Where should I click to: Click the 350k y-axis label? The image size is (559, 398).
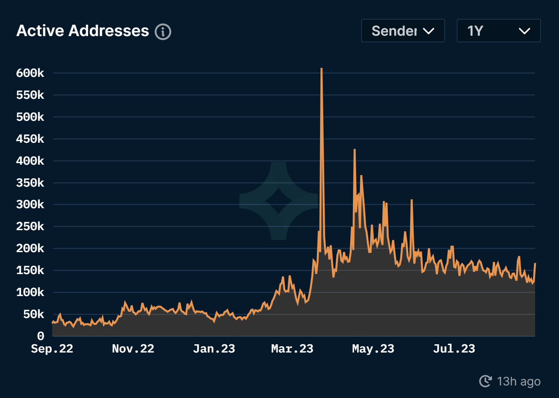(30, 183)
